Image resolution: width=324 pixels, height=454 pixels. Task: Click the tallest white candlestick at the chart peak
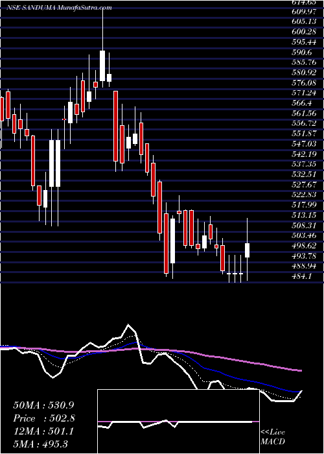pos(102,66)
